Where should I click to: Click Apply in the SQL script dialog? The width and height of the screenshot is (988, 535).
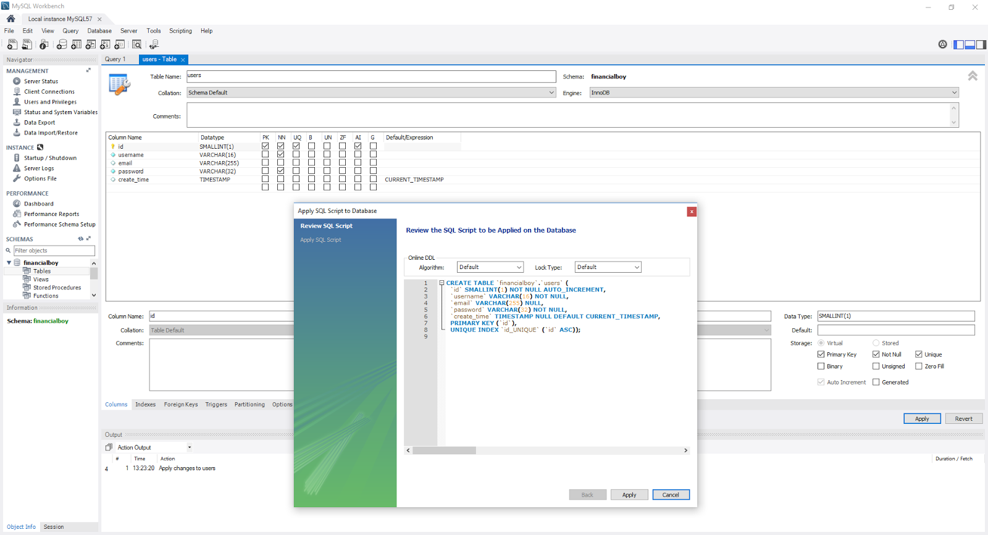coord(629,495)
